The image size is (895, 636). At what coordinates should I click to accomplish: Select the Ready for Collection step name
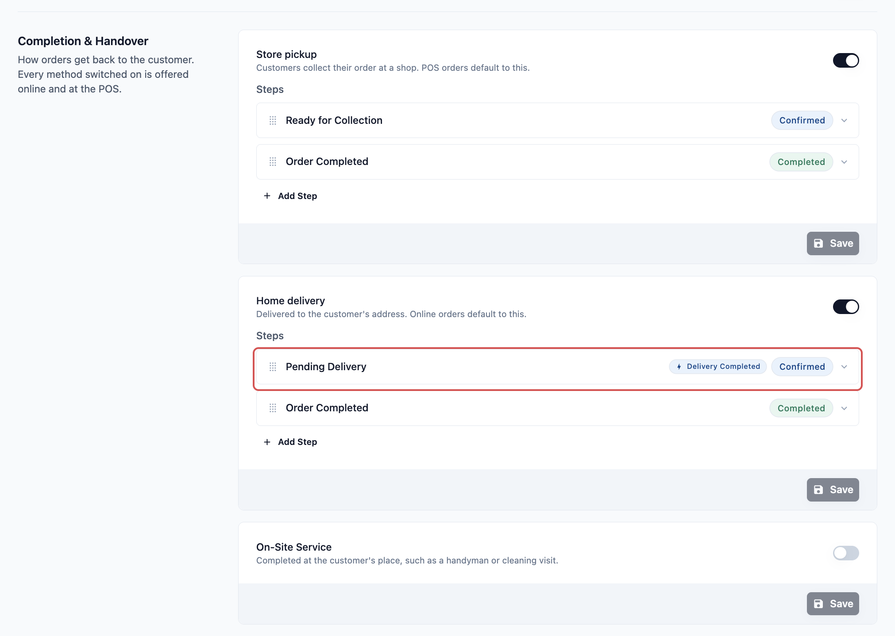[334, 120]
